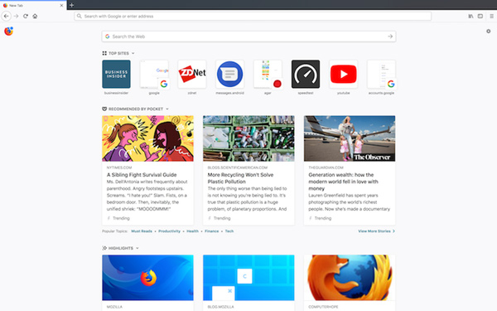This screenshot has height=311, width=497.
Task: Click the Highlights sparkle icon
Action: [104, 248]
